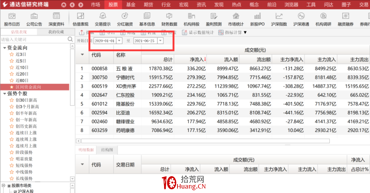Click the keyword search magnifier icon
This screenshot has width=370, height=193.
pyautogui.click(x=70, y=39)
